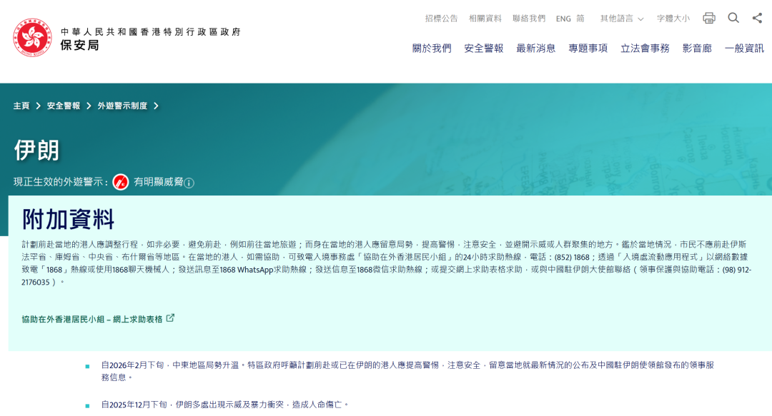Click the red travel alert icon
Viewport: 772px width, 416px height.
(x=121, y=182)
